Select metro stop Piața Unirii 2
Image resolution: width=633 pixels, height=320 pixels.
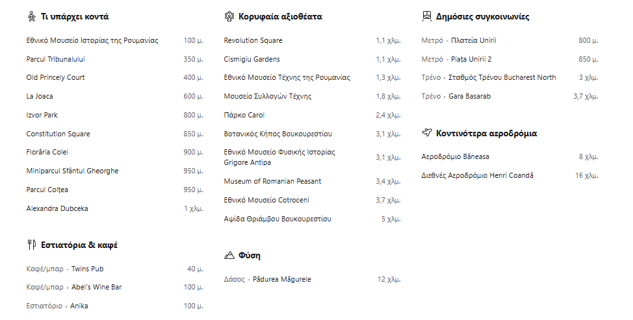(471, 59)
